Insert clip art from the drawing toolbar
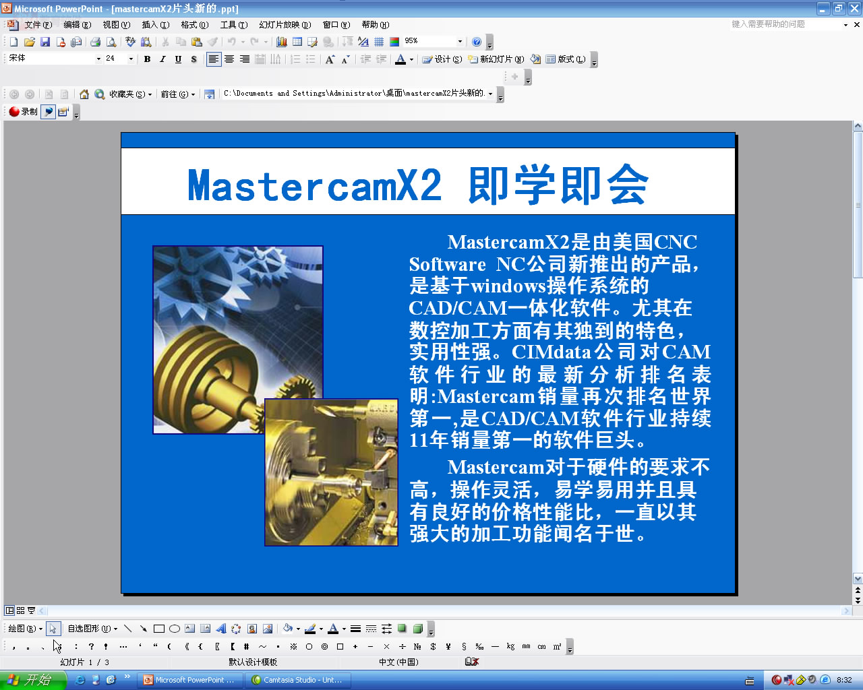The image size is (863, 690). click(252, 629)
